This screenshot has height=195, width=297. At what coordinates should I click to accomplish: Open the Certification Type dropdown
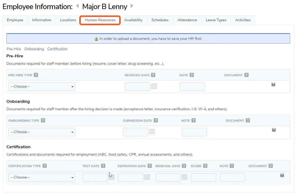point(42,177)
